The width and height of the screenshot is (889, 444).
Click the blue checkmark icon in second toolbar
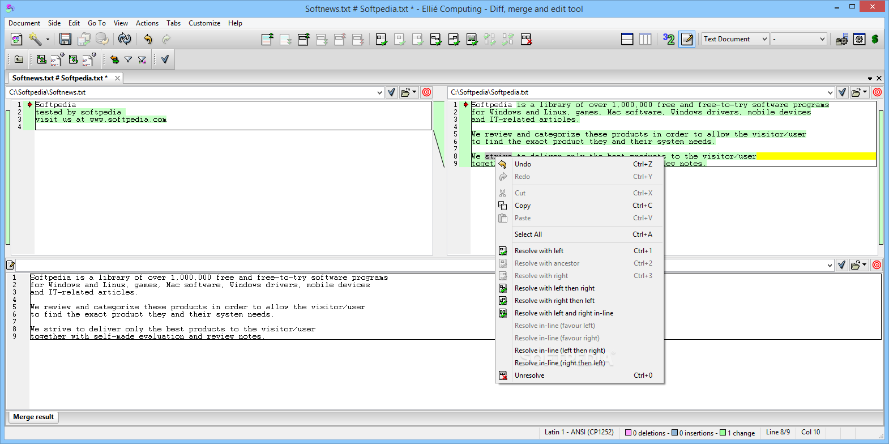tap(165, 59)
